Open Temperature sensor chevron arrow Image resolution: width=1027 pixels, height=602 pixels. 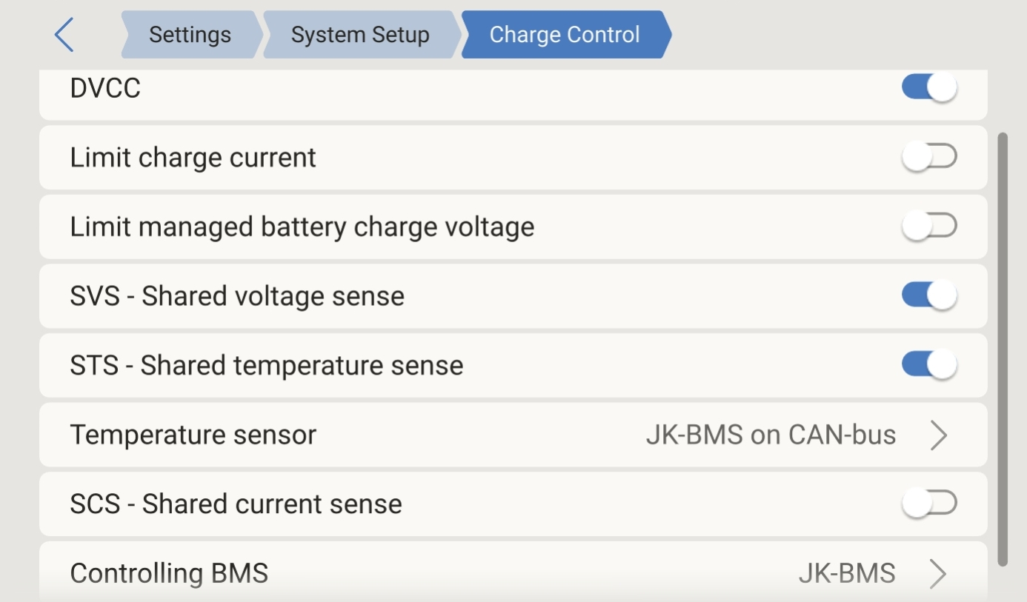click(938, 435)
